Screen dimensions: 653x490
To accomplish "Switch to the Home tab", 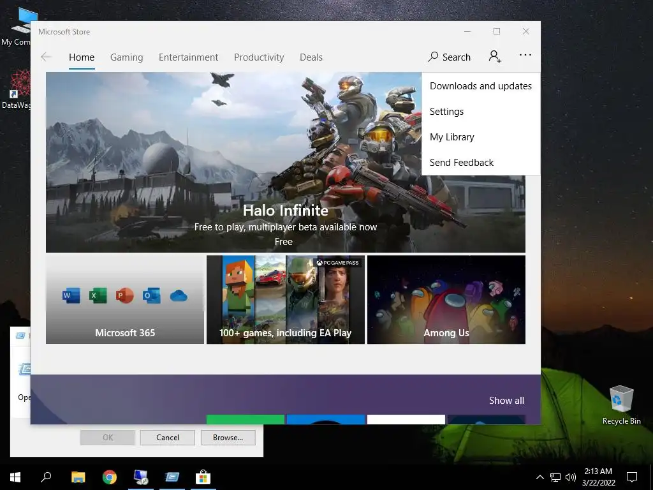I will [82, 57].
